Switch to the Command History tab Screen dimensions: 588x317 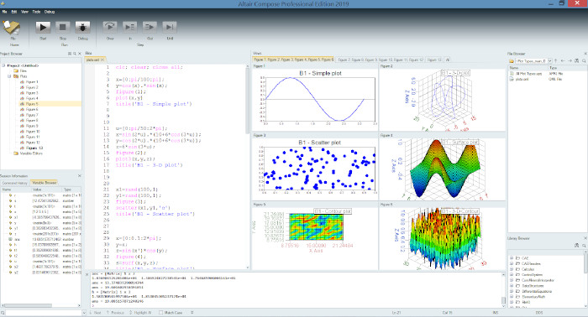tap(14, 183)
